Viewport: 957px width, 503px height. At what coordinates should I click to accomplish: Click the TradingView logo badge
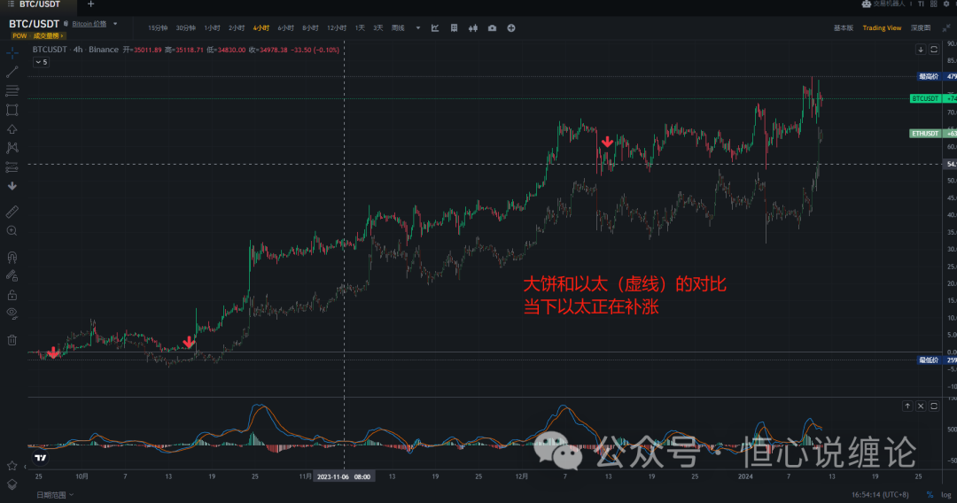point(40,457)
